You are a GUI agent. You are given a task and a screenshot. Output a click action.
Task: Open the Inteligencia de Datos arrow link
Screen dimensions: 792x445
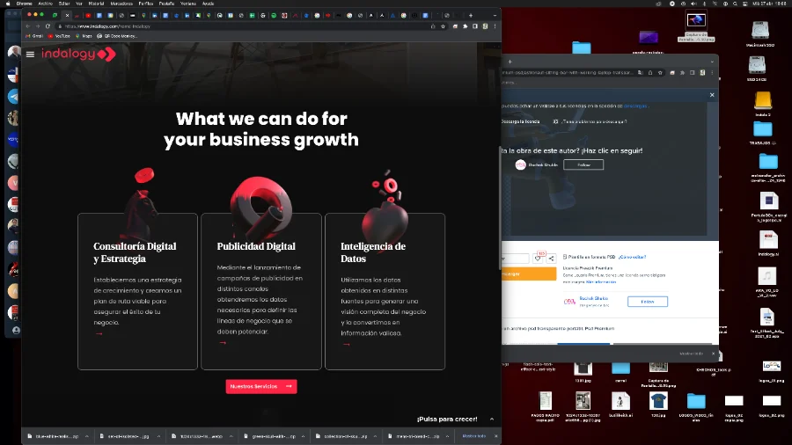[347, 344]
